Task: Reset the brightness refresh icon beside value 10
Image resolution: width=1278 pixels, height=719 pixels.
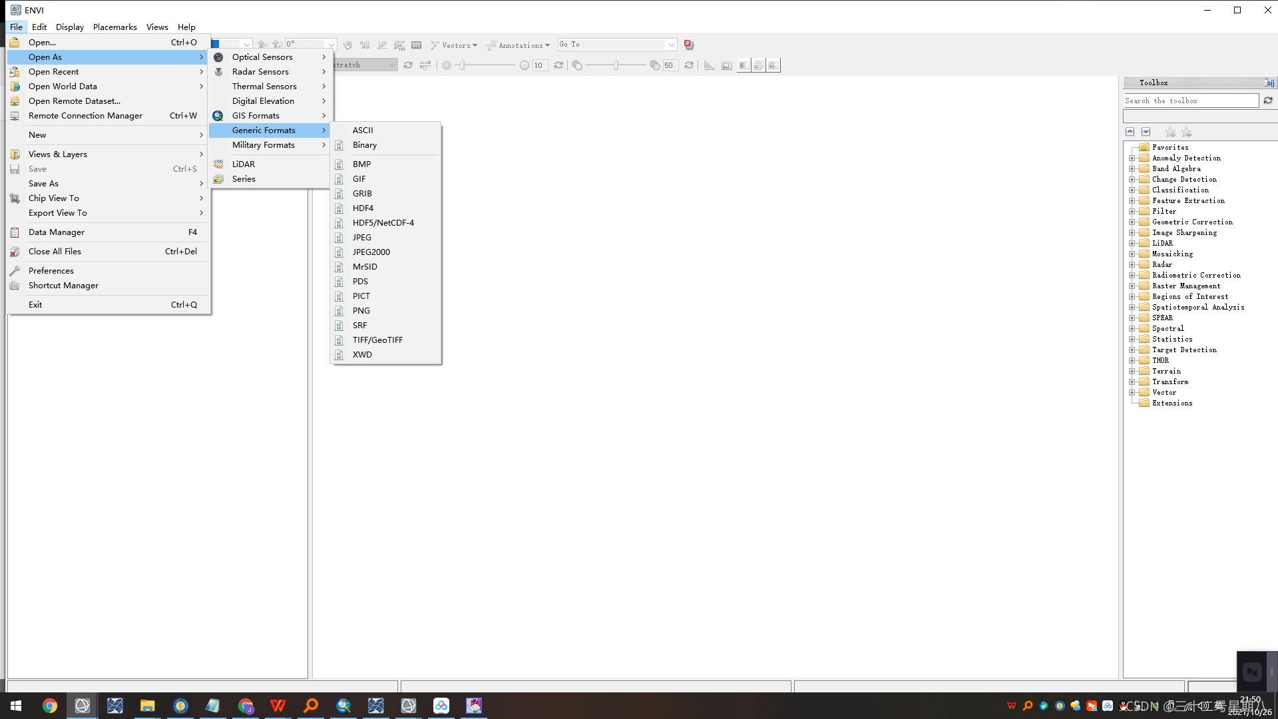Action: (x=558, y=65)
